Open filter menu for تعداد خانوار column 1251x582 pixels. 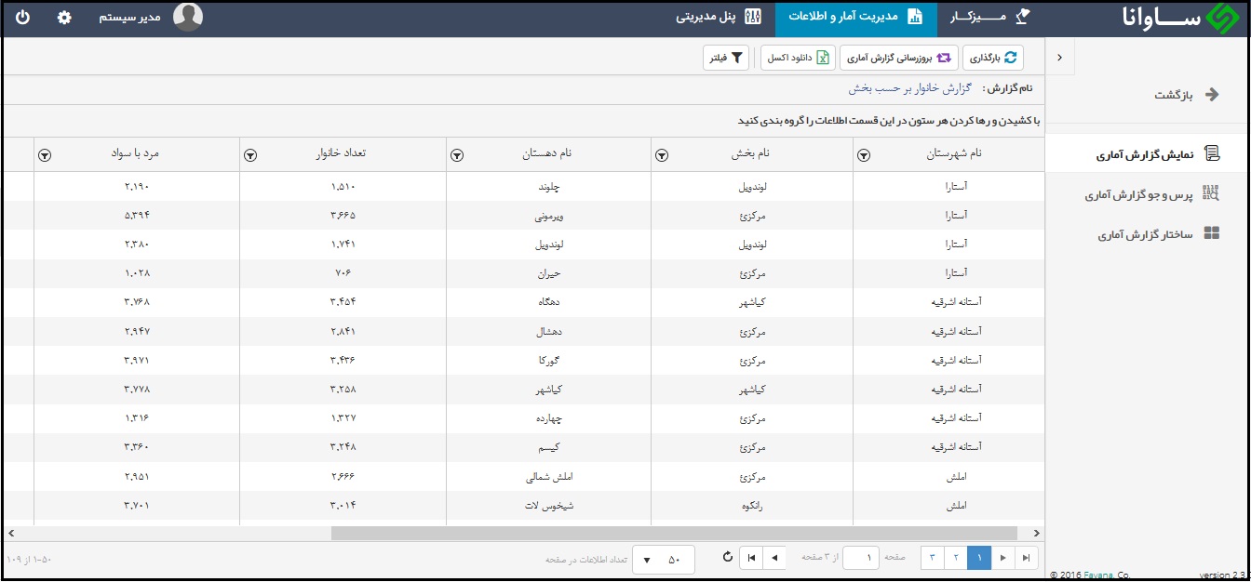point(249,156)
